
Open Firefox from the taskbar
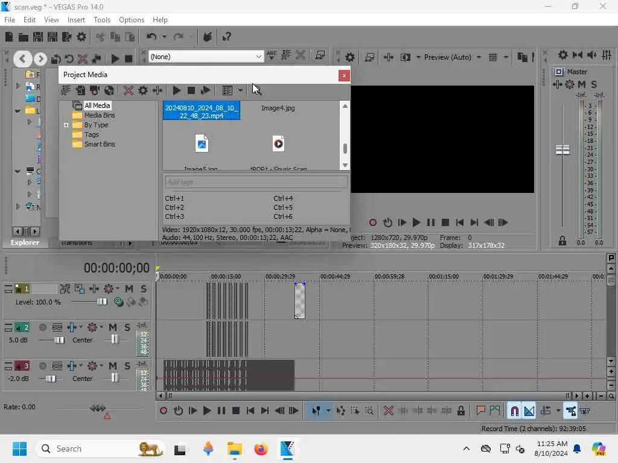tap(261, 449)
